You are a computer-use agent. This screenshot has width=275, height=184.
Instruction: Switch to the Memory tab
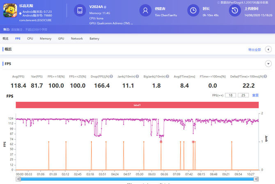point(45,38)
